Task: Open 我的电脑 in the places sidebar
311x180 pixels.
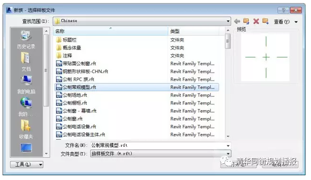Action: pyautogui.click(x=26, y=85)
